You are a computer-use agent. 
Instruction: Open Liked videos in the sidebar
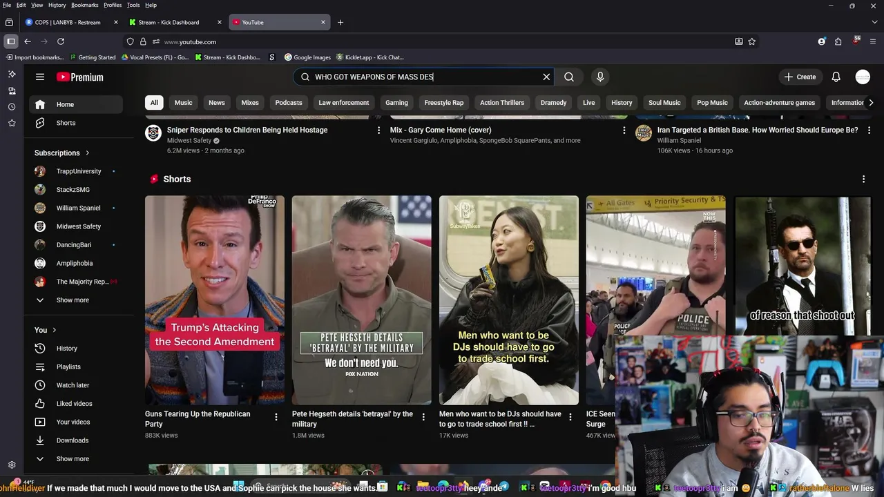pos(76,404)
